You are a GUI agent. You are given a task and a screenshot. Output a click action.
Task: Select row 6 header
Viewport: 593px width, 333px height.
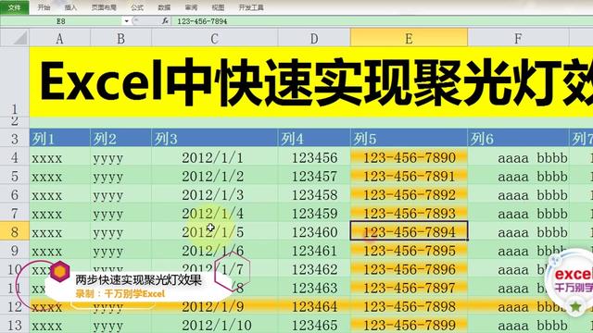(x=15, y=194)
